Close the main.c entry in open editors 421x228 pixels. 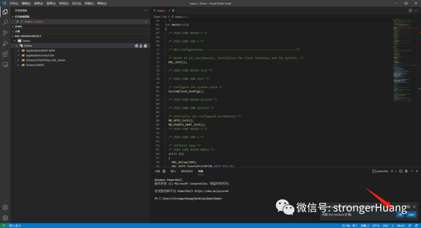coord(17,22)
